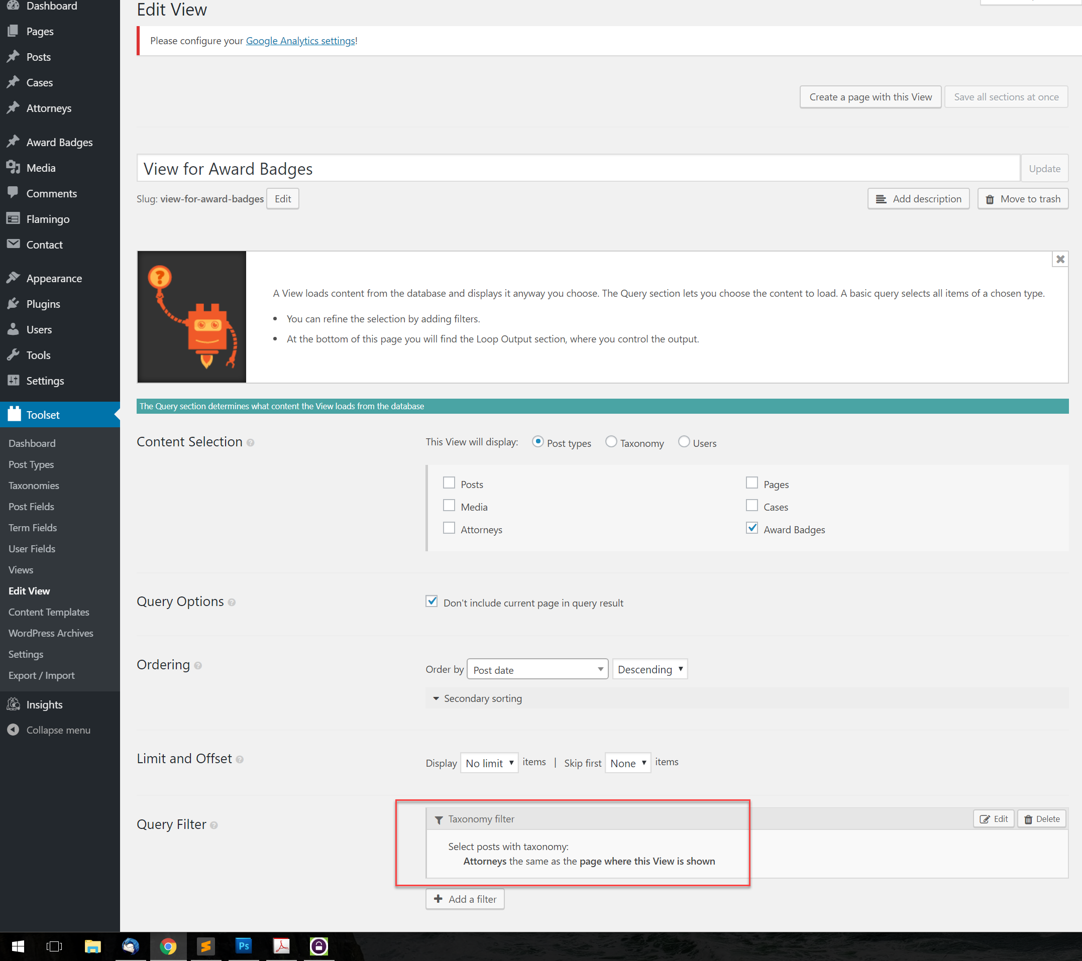
Task: Click Create a page with this View
Action: (870, 97)
